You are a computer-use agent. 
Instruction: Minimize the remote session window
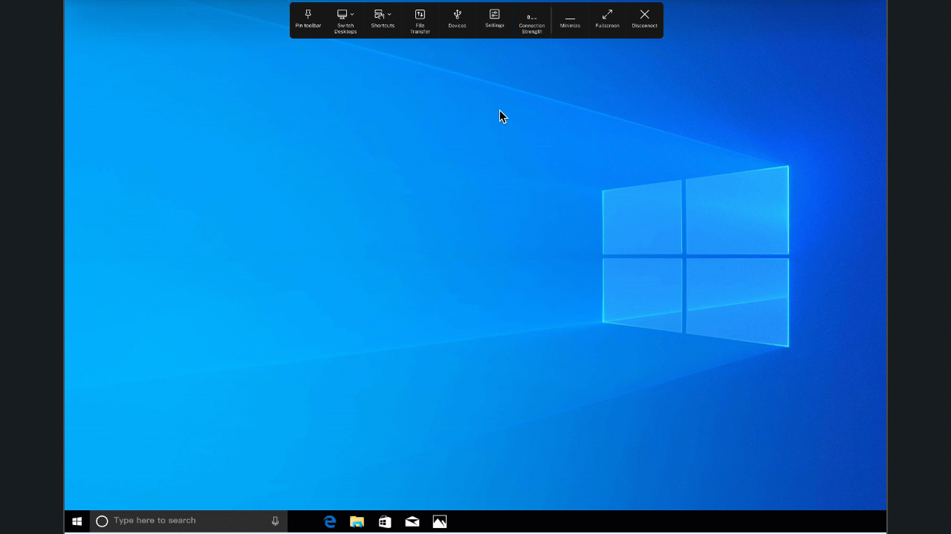pos(570,20)
